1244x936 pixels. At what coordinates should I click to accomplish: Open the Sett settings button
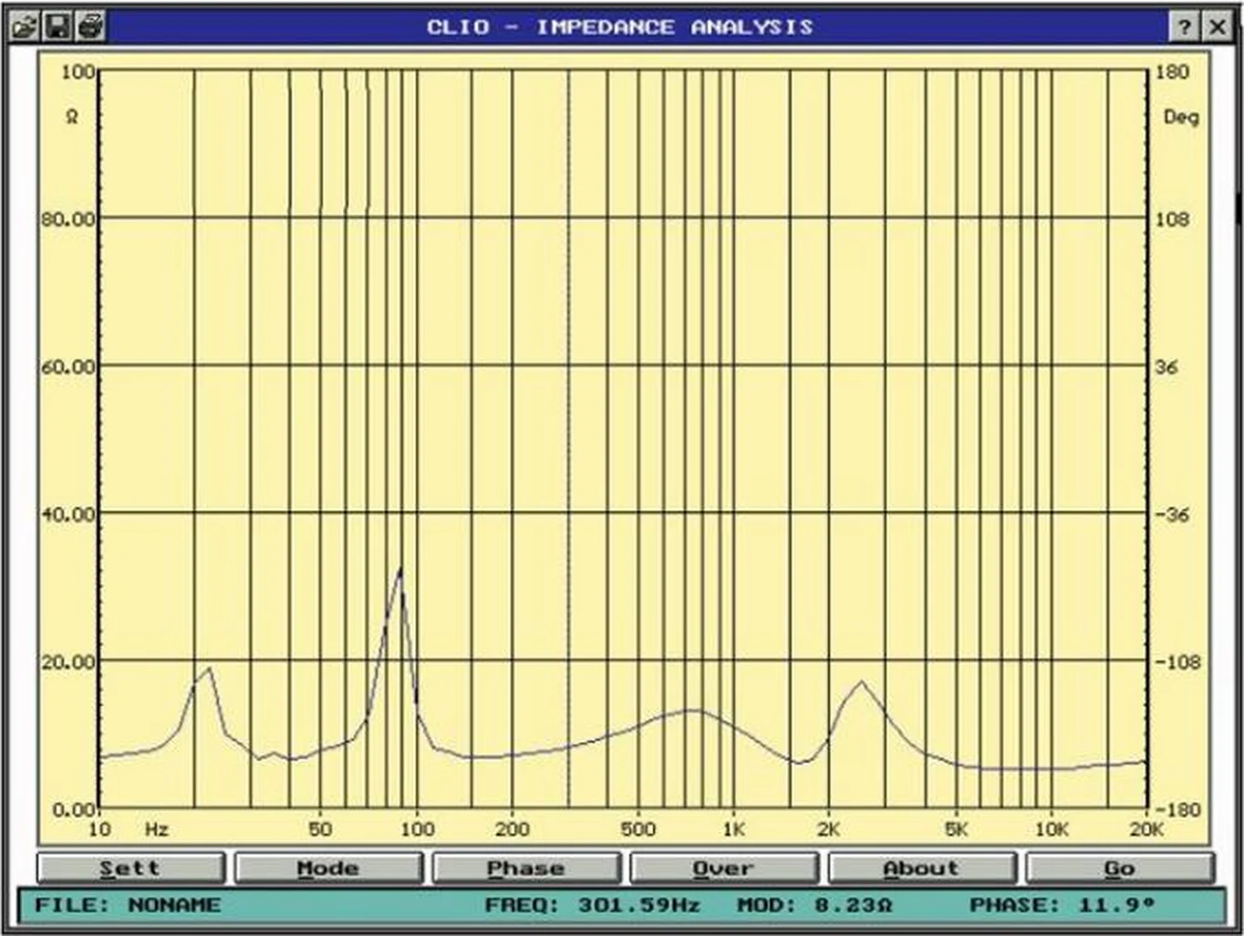130,868
